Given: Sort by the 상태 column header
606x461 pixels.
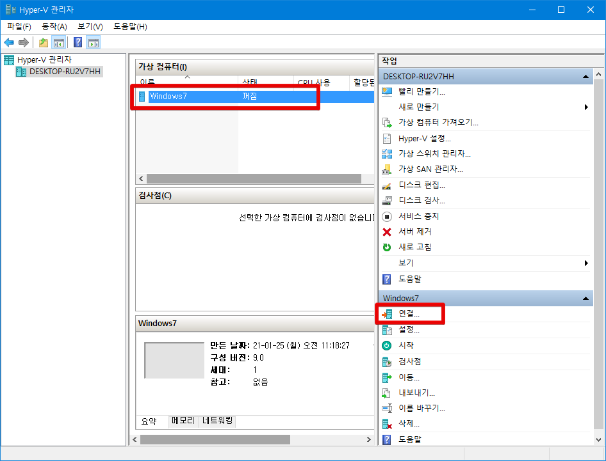Looking at the screenshot, I should click(x=265, y=82).
